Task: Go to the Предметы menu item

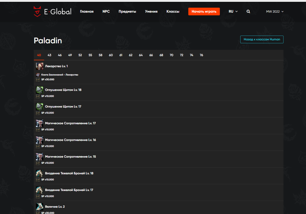Action: coord(127,12)
